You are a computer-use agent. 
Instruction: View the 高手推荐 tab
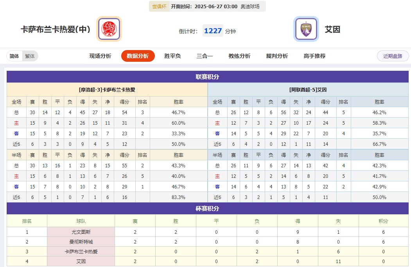coord(314,56)
